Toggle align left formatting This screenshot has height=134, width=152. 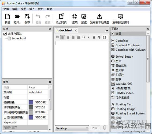tap(63, 37)
